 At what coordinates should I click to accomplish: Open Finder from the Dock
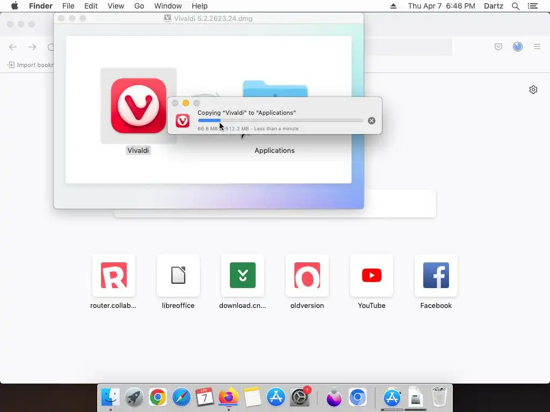pyautogui.click(x=111, y=398)
